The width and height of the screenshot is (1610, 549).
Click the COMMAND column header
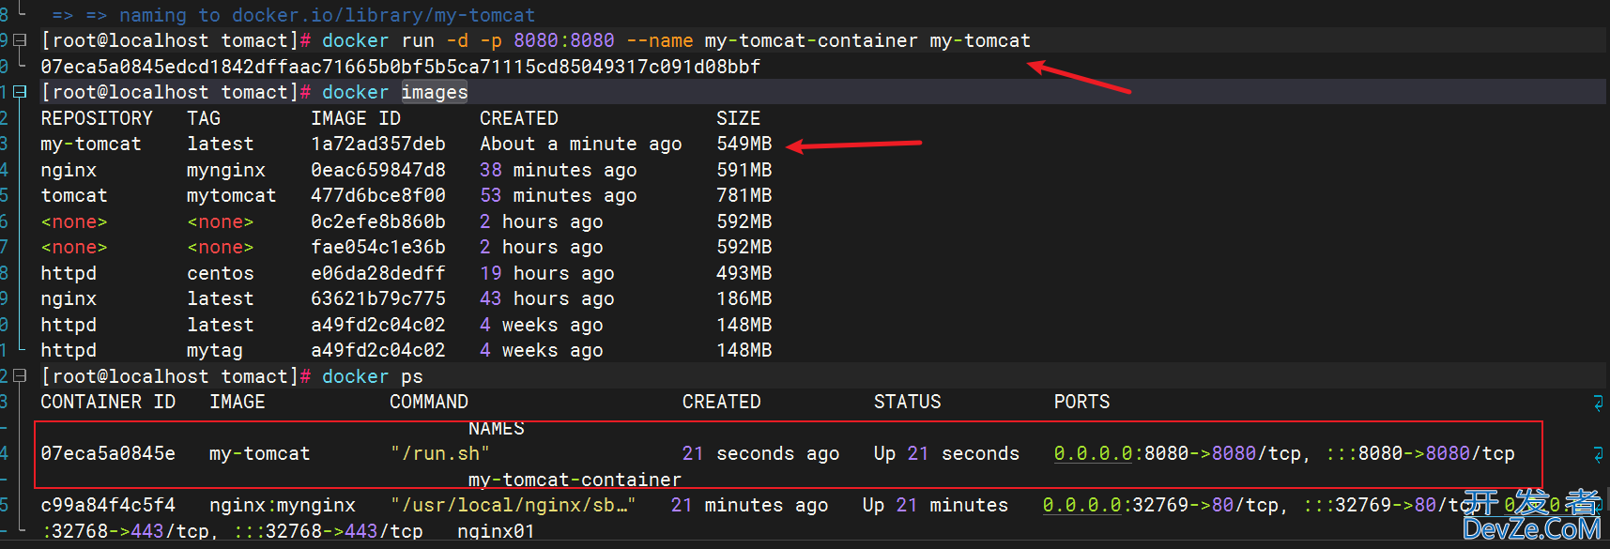(429, 402)
